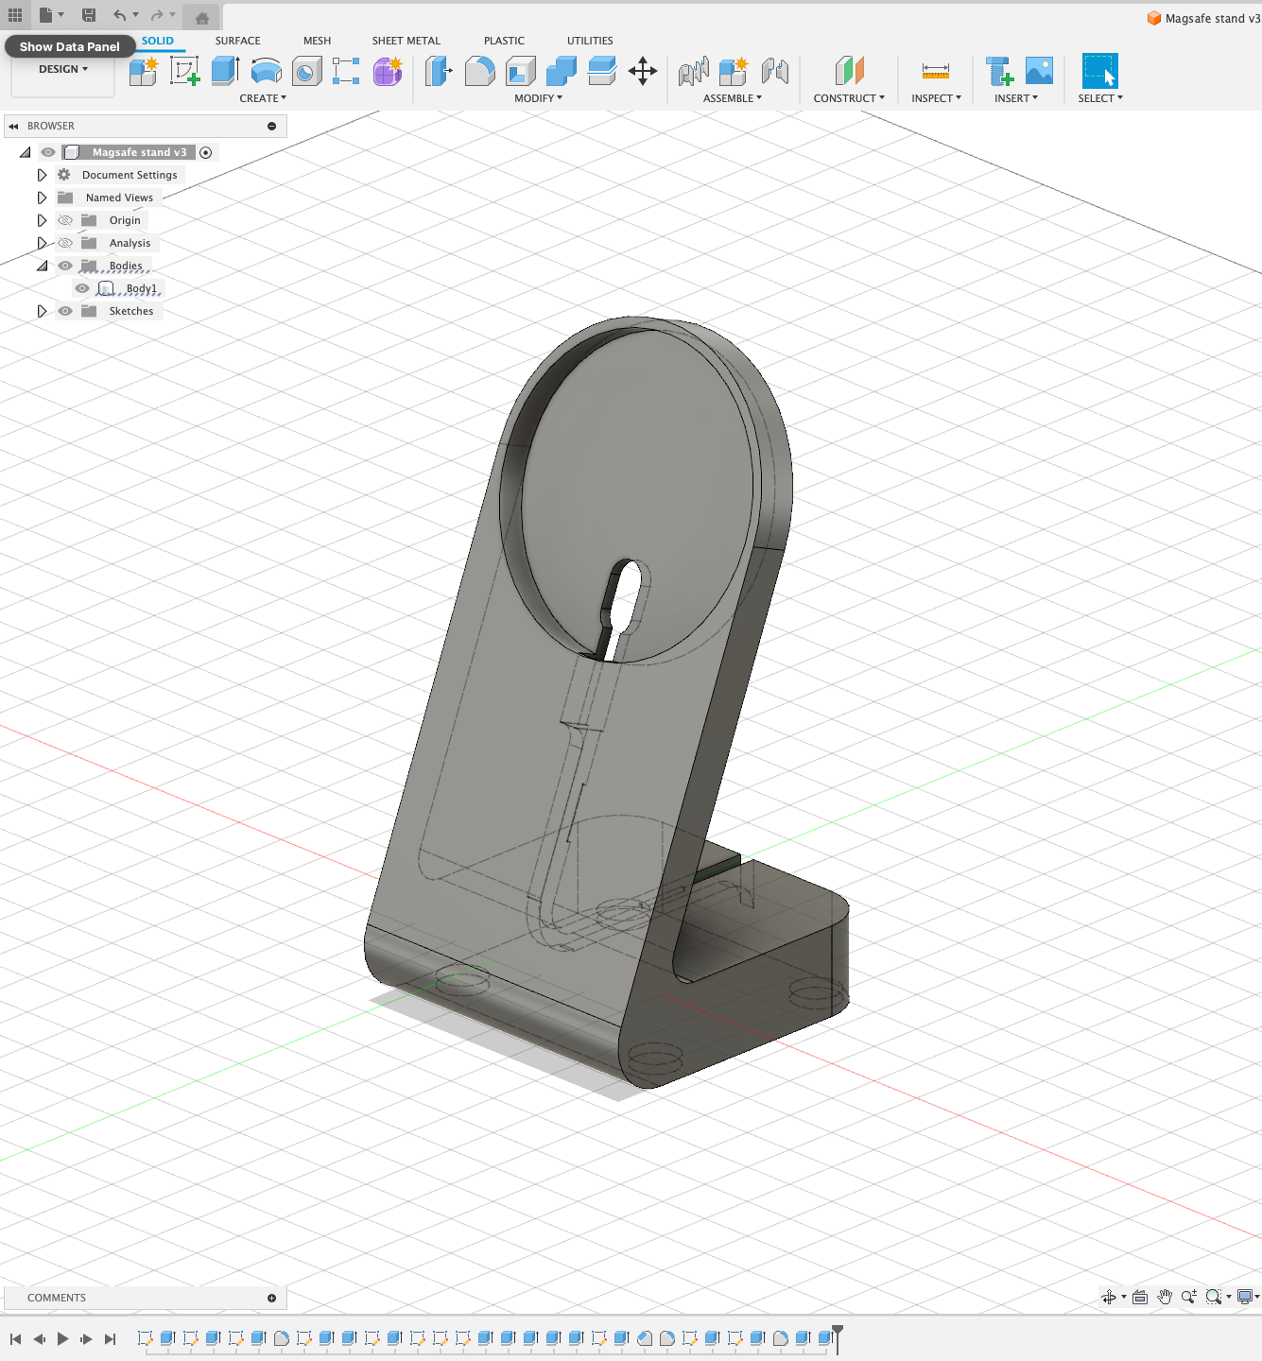The image size is (1262, 1361).
Task: Select the Shell tool
Action: tap(521, 71)
